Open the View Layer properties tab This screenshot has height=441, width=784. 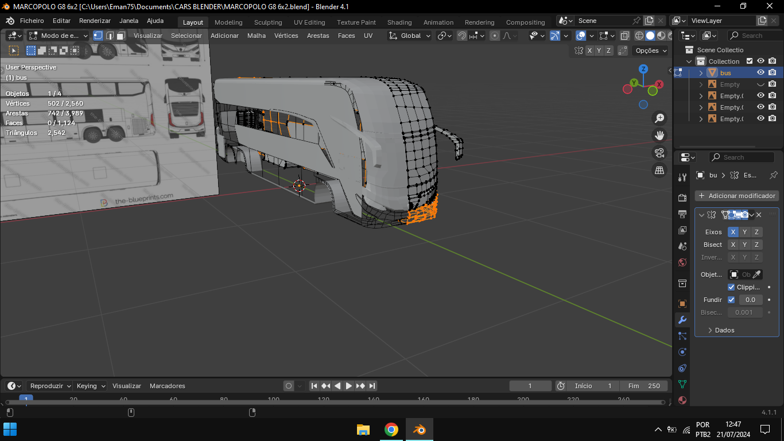pyautogui.click(x=682, y=230)
